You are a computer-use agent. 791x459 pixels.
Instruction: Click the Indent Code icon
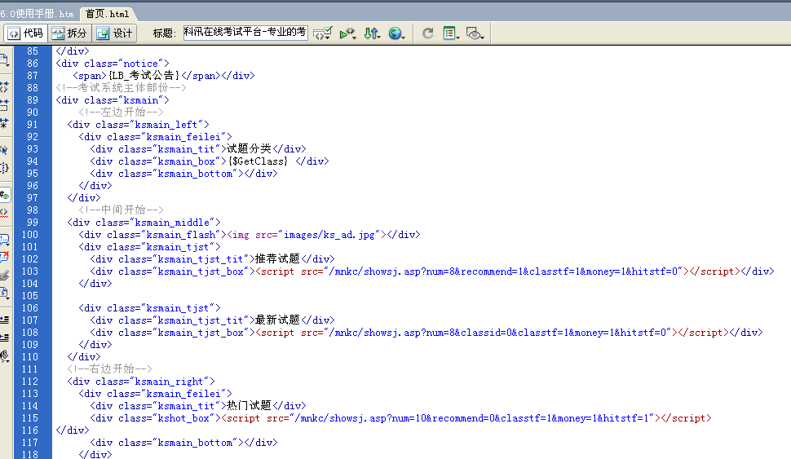(x=4, y=319)
